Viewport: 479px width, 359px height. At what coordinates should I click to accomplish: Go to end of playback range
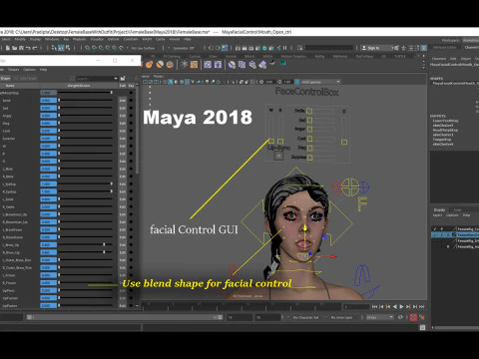point(422,306)
